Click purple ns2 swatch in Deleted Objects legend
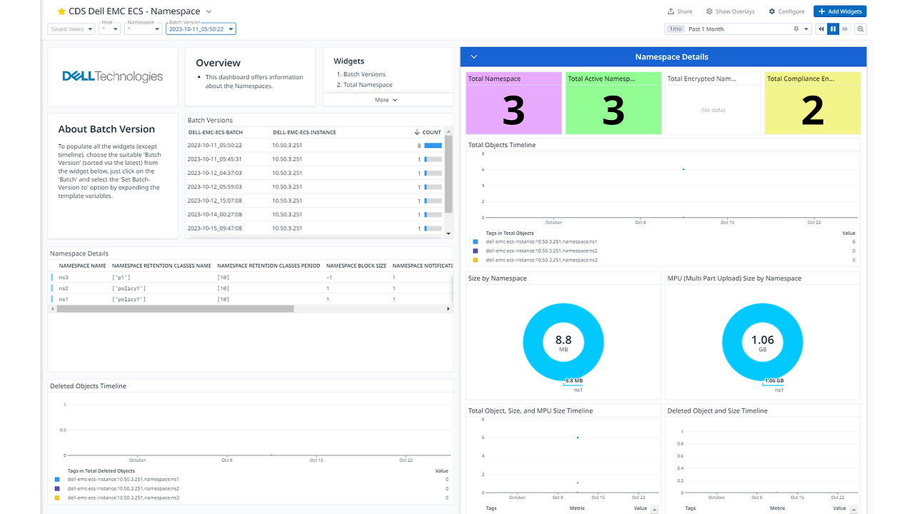The width and height of the screenshot is (914, 514). pyautogui.click(x=57, y=488)
